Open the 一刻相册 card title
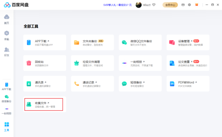Screen dimensions: 222x137 coord(136,62)
